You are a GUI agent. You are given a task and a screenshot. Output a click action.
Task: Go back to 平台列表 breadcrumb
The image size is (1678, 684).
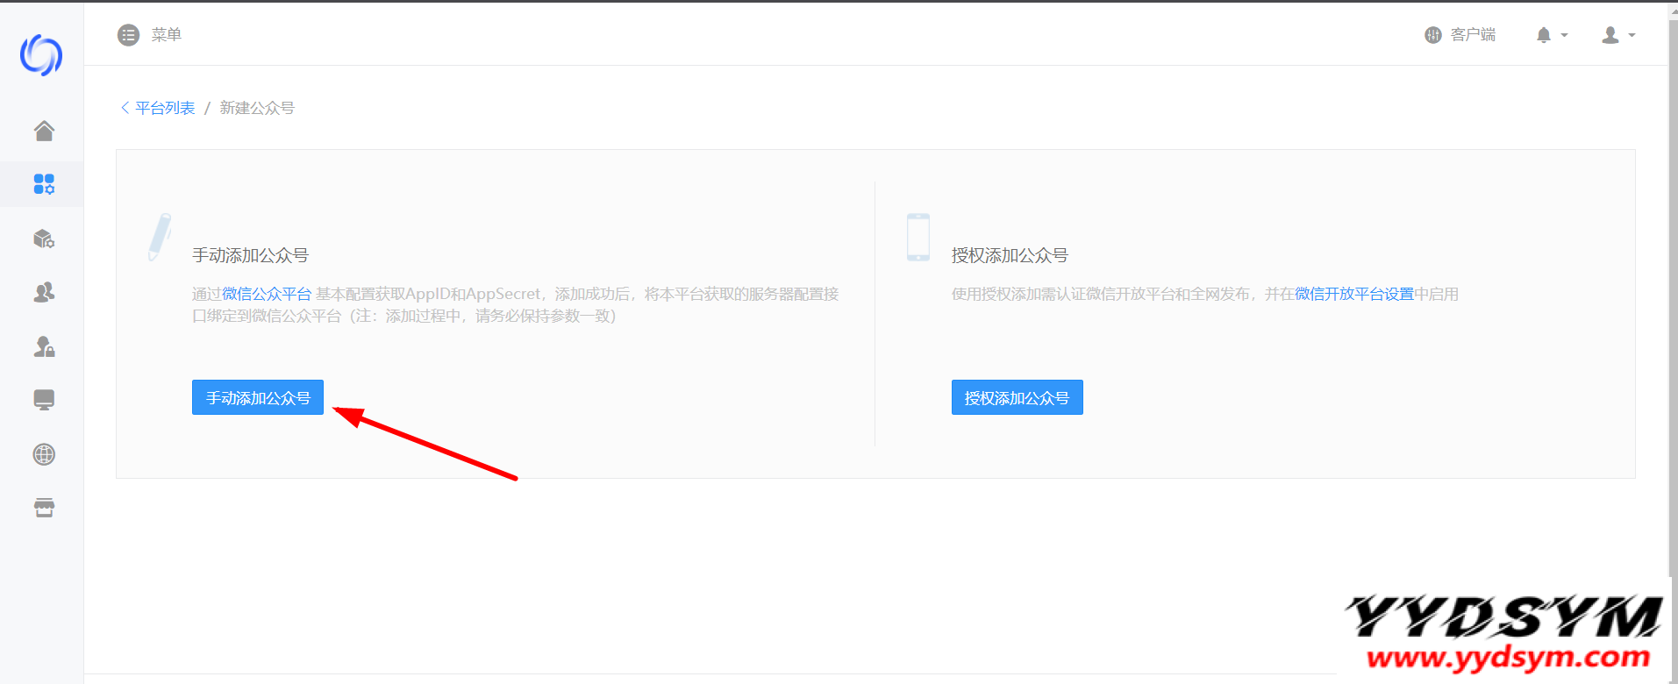click(x=164, y=108)
